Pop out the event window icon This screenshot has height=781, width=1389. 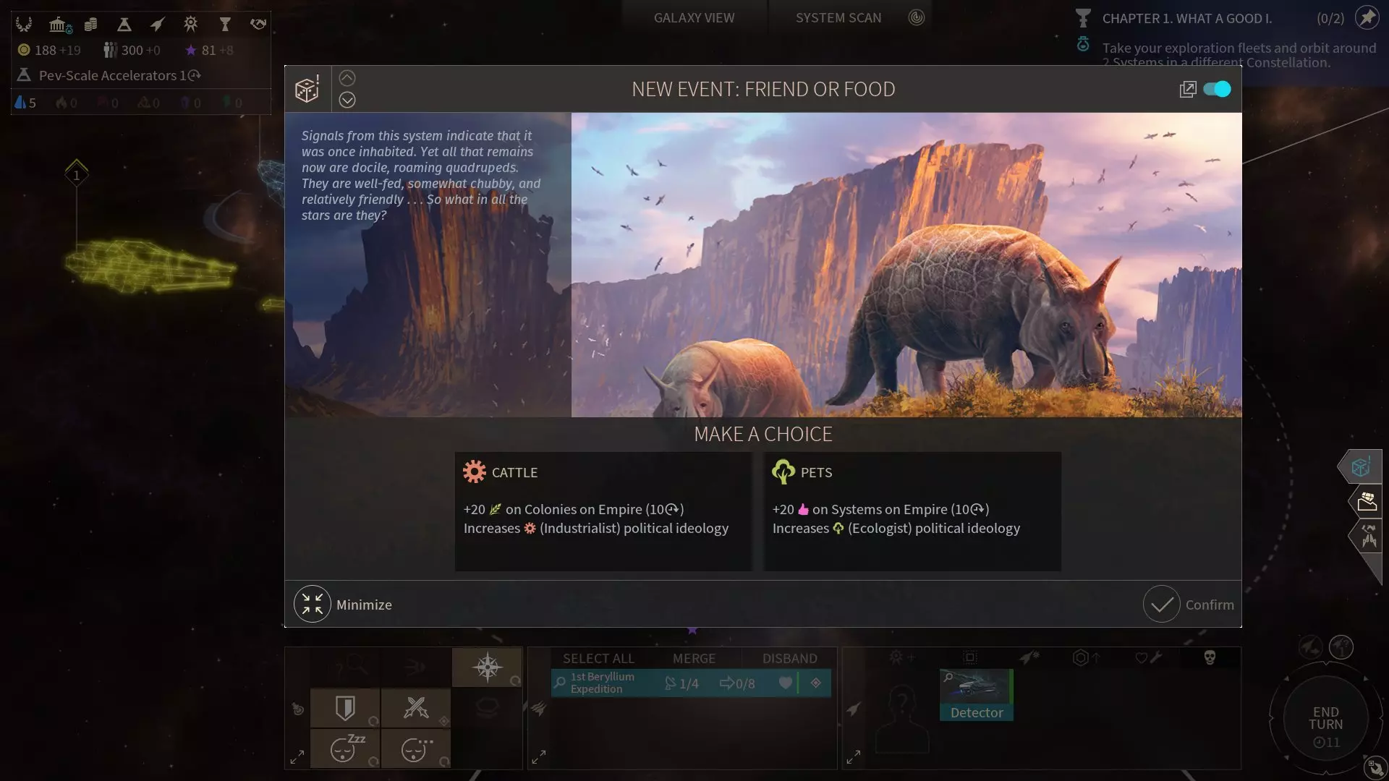pyautogui.click(x=1187, y=90)
